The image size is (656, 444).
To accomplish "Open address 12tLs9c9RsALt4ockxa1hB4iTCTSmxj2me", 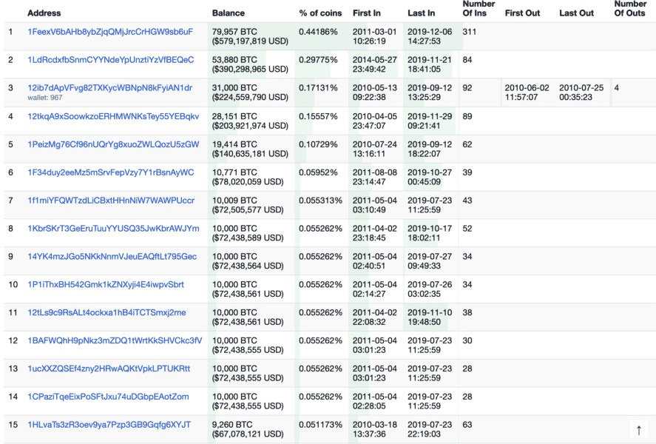I will tap(106, 312).
